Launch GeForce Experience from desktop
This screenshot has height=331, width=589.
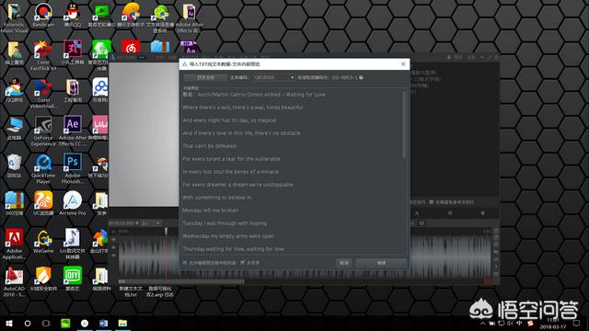click(x=43, y=131)
